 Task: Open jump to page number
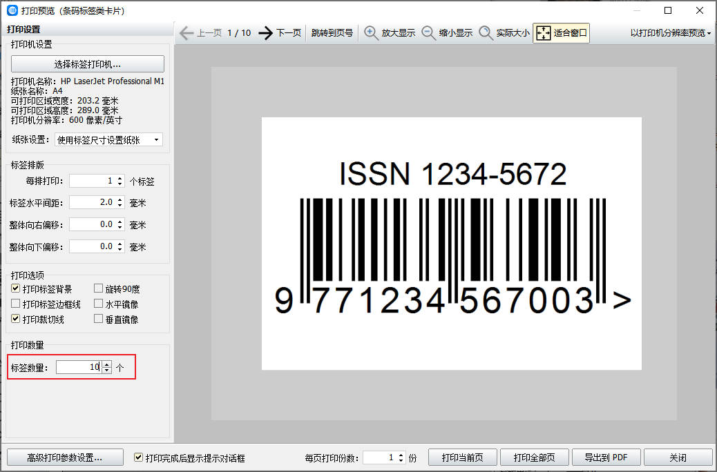pos(332,33)
